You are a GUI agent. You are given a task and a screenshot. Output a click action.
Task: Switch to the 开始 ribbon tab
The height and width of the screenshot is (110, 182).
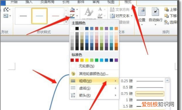(14, 2)
